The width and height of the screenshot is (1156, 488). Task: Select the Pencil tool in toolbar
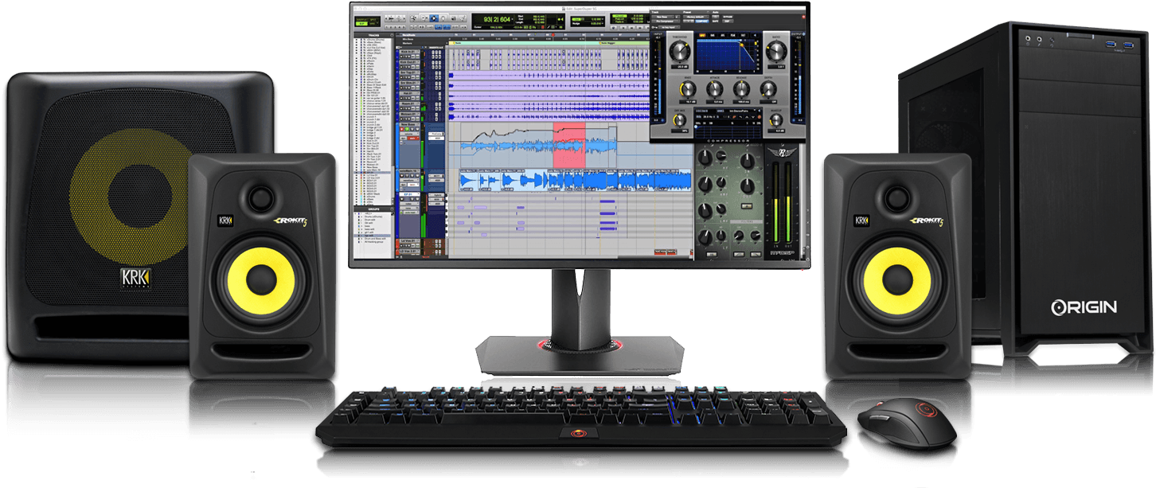click(463, 18)
